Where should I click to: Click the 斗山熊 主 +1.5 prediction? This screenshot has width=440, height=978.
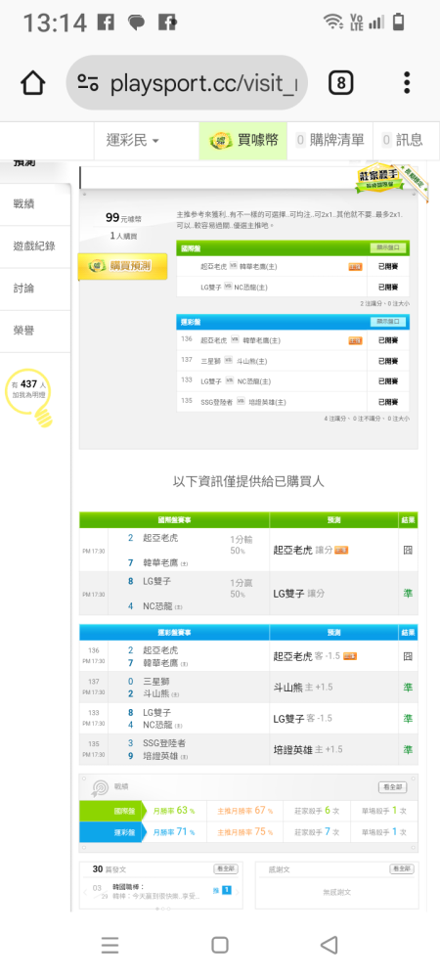click(x=303, y=688)
